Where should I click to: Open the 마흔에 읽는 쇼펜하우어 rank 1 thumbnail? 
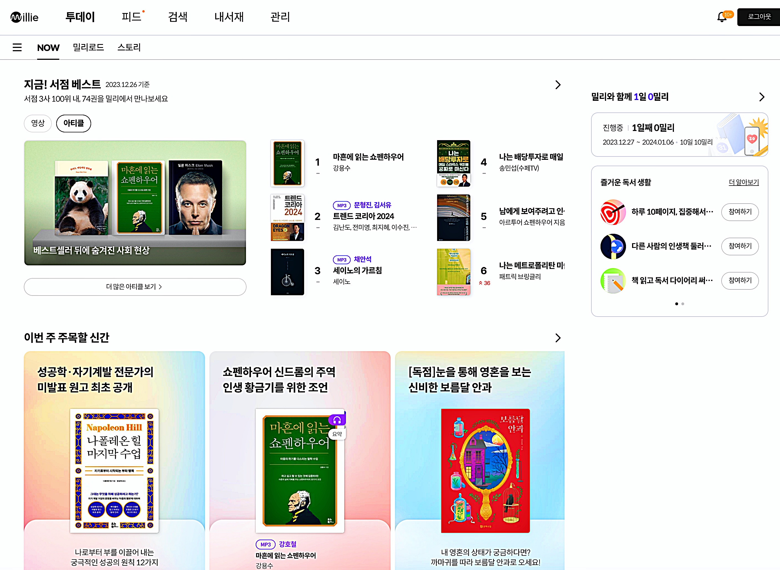tap(287, 163)
